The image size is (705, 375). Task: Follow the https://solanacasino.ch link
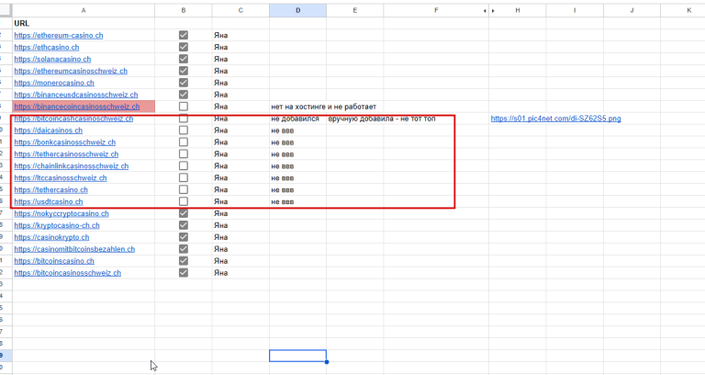[x=52, y=59]
